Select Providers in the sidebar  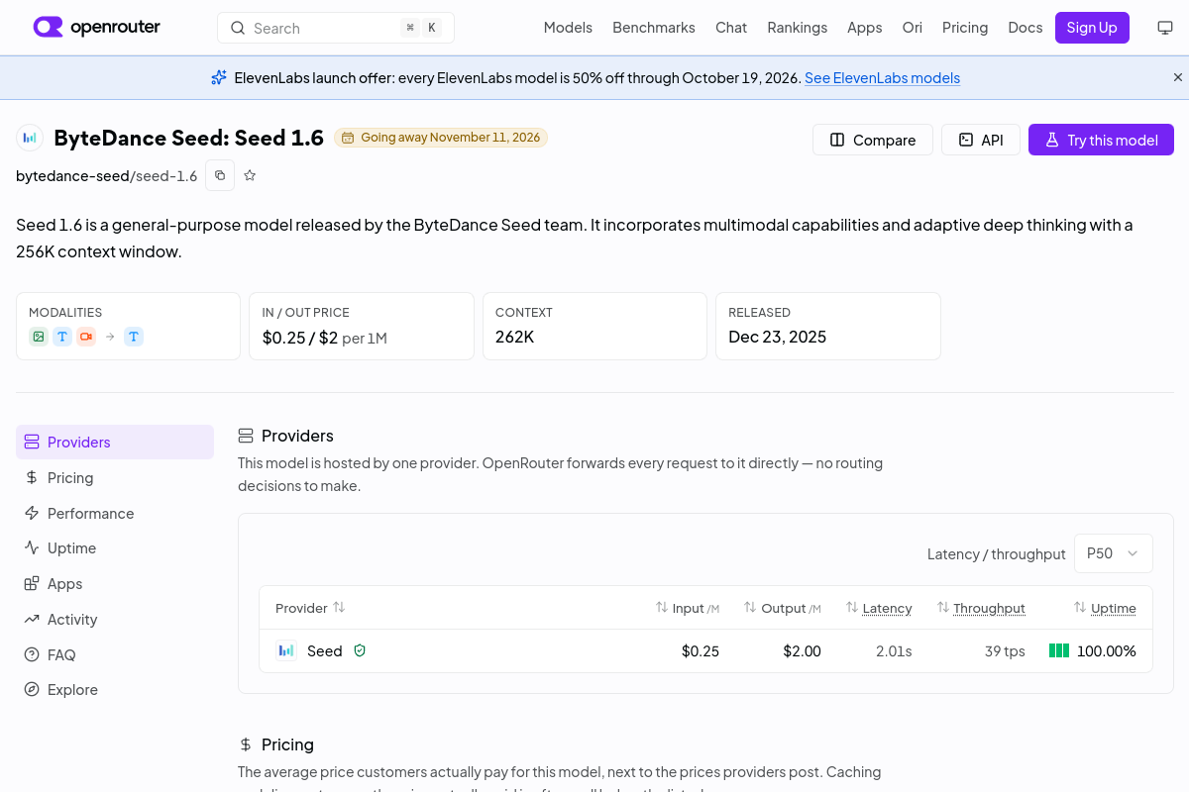point(115,442)
